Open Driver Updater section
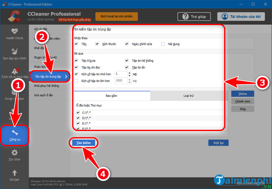Screen dimensions: 272x189 14,95
